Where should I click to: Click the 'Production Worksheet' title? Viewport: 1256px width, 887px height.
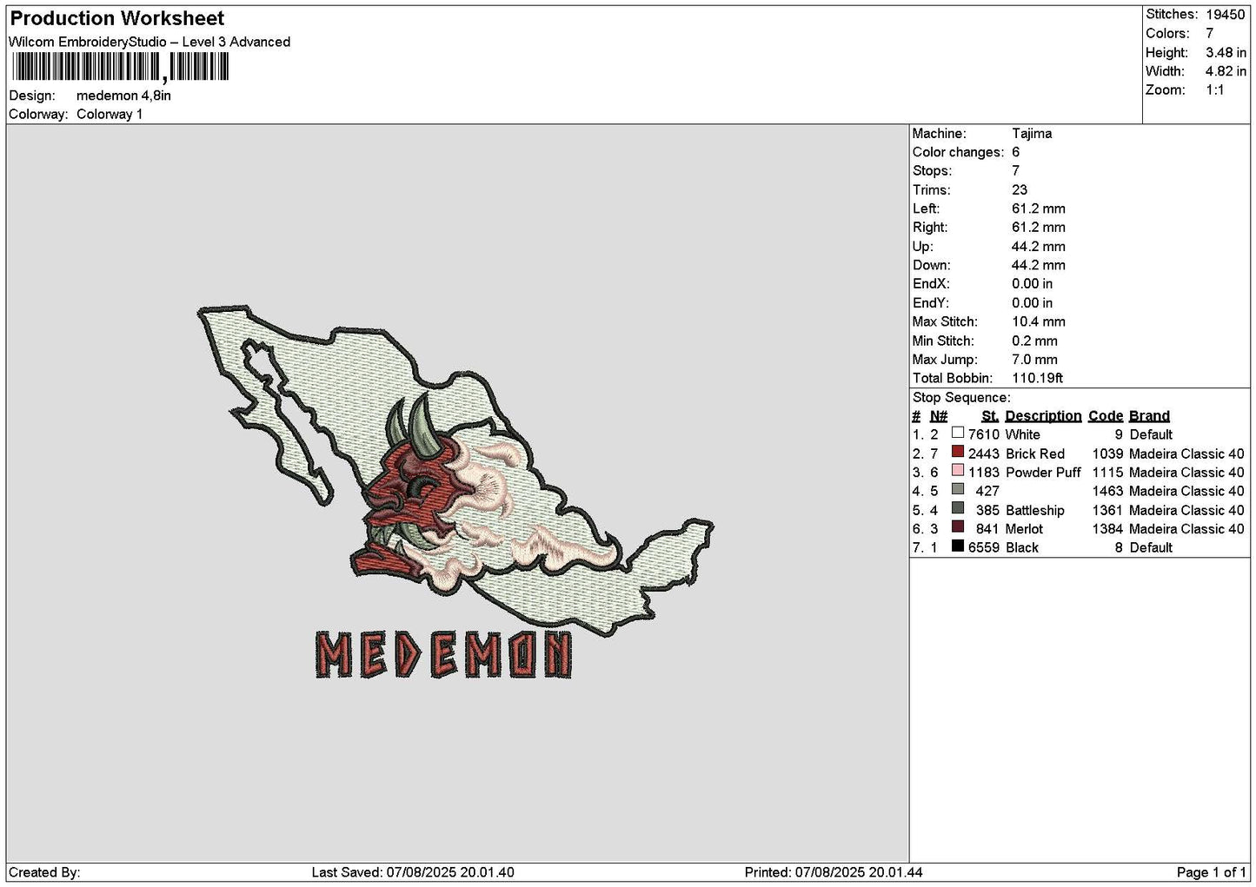click(x=117, y=18)
